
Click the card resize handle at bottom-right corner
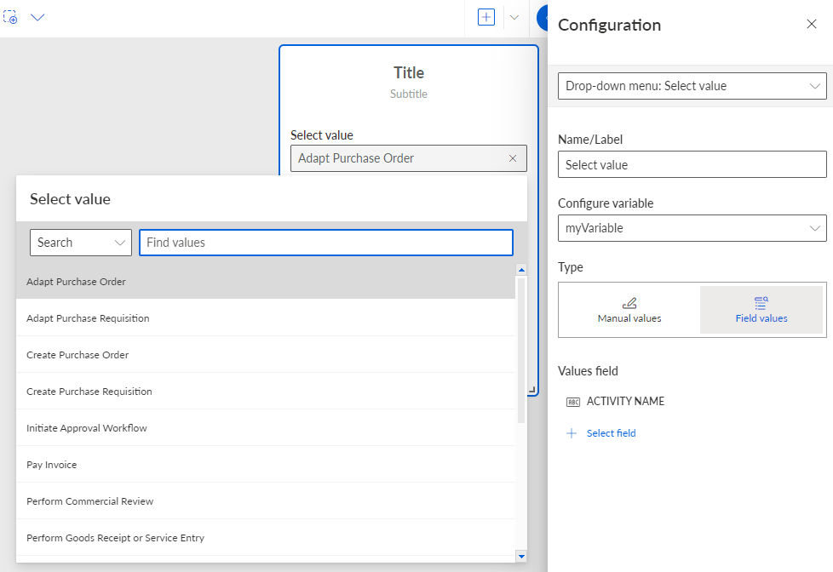pyautogui.click(x=531, y=390)
